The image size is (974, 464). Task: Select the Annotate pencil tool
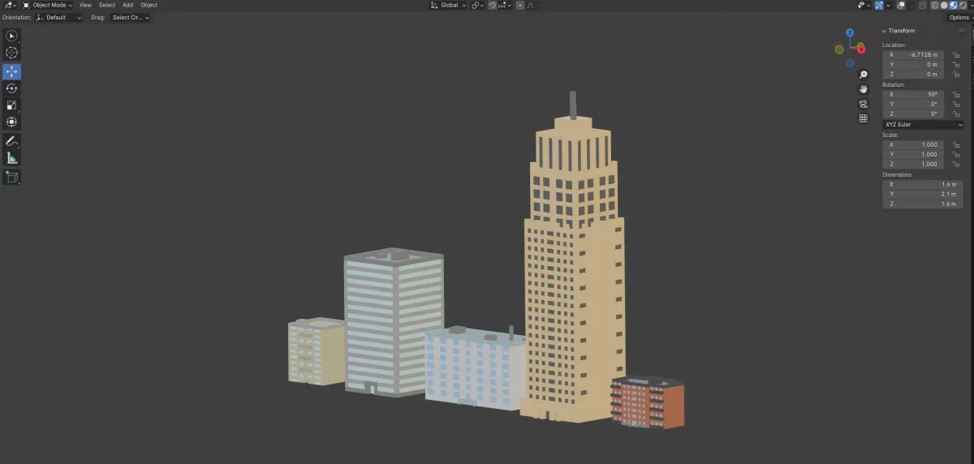click(x=11, y=141)
